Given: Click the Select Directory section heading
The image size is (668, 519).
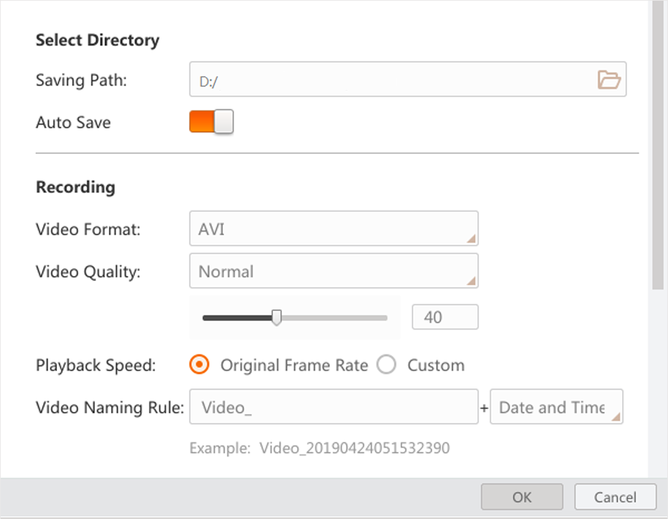Looking at the screenshot, I should [97, 40].
